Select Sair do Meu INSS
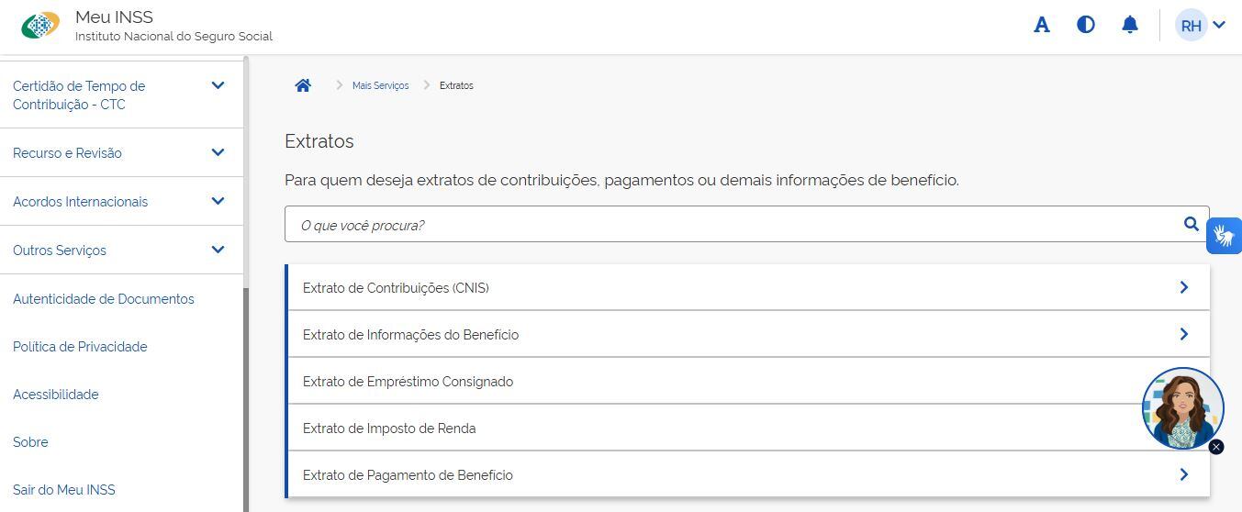This screenshot has width=1242, height=512. 64,490
